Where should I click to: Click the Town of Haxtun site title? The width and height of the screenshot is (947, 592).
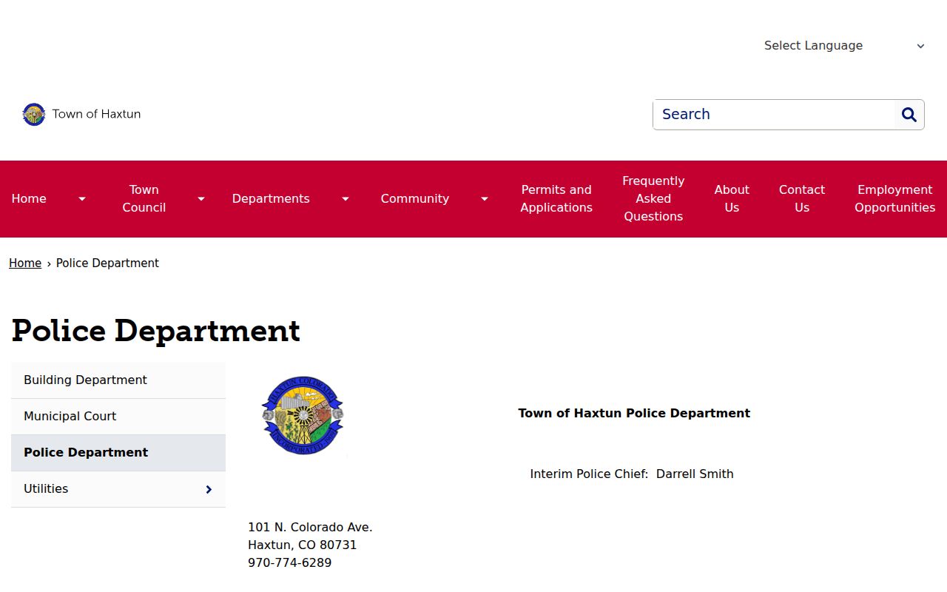point(96,115)
